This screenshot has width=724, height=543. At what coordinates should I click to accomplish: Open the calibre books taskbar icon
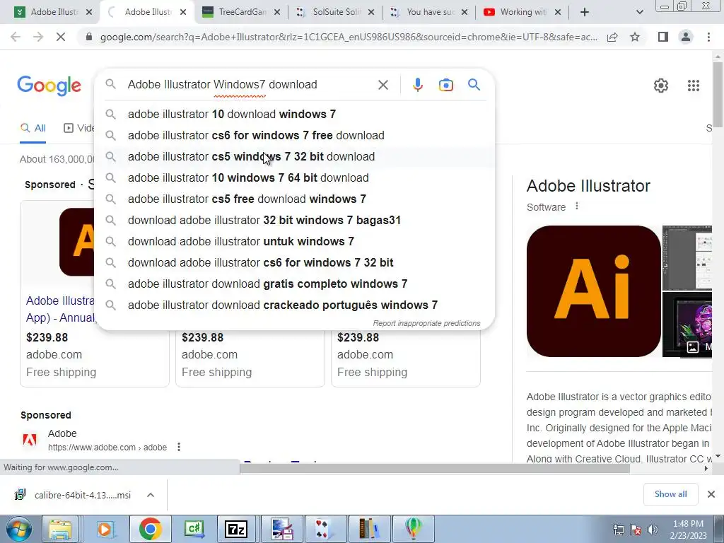[x=369, y=529]
